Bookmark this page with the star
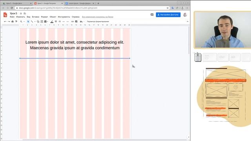This screenshot has width=251, height=141. (x=167, y=8)
